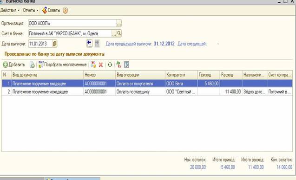
Task: Click Добавить to add a document
Action: pos(14,64)
